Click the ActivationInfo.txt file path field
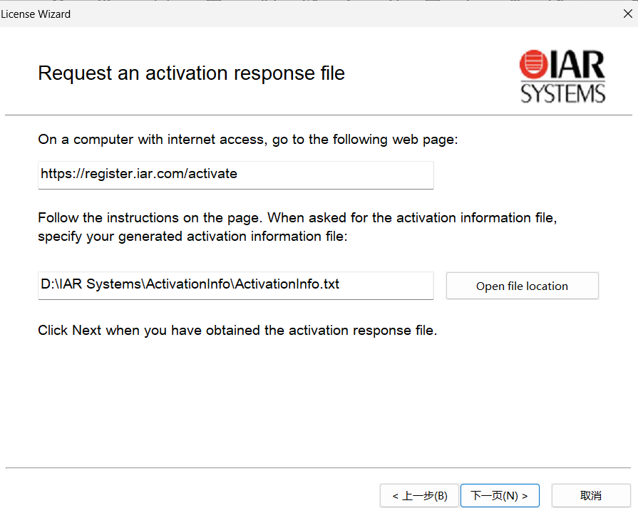 click(x=235, y=286)
